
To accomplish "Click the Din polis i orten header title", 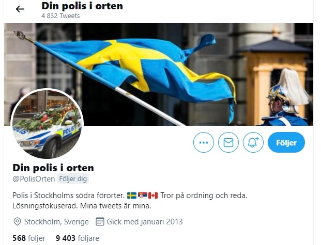I will tap(82, 6).
